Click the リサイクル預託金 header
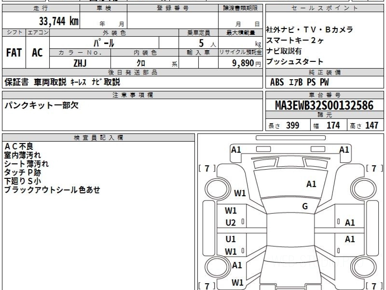 pyautogui.click(x=241, y=53)
